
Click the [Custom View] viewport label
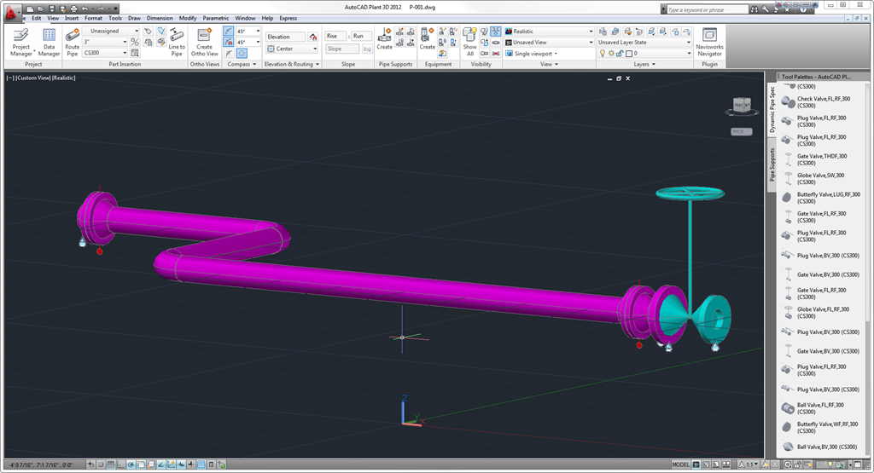pos(33,78)
